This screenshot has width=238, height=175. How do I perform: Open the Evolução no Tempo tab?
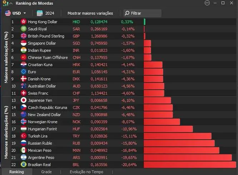pos(86,172)
